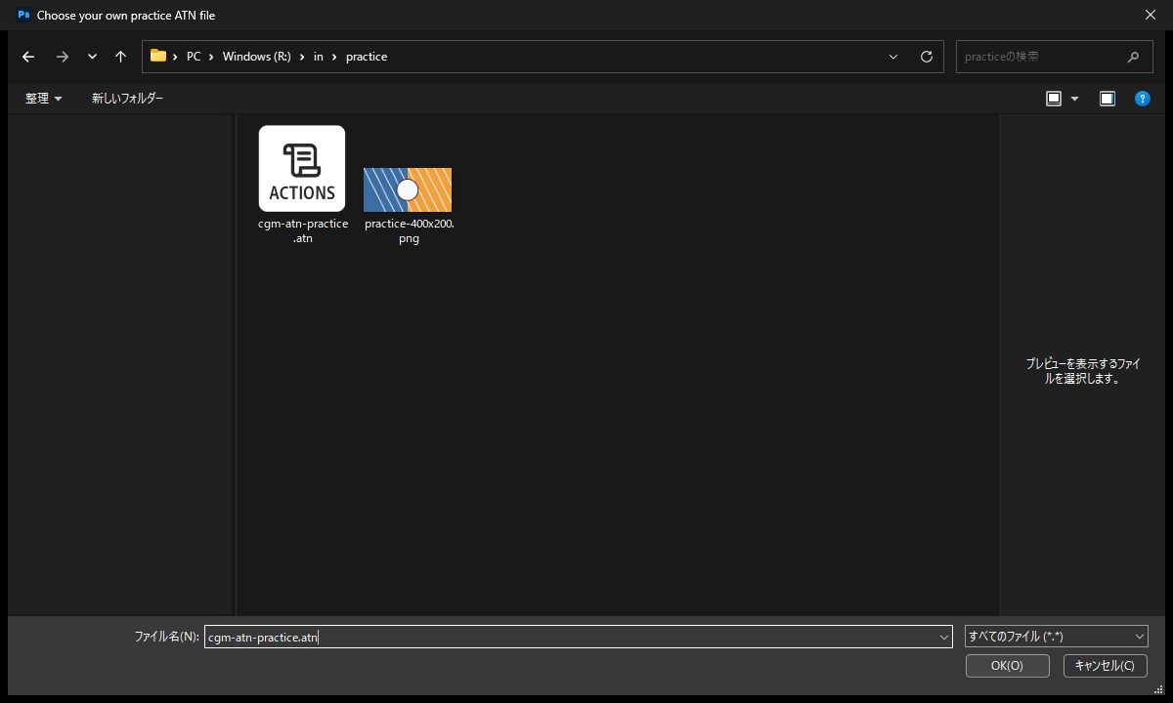Screen dimensions: 1173x703
Task: Select the 'in' breadcrumb segment
Action: pos(319,57)
